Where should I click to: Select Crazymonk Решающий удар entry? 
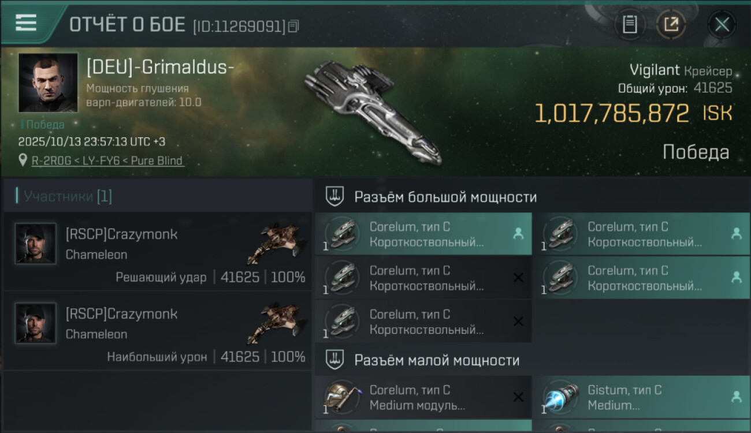(157, 251)
